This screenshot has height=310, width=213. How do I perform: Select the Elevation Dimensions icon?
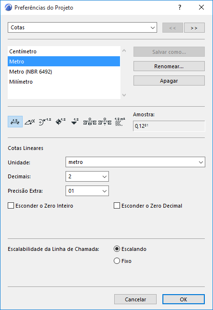click(x=75, y=122)
